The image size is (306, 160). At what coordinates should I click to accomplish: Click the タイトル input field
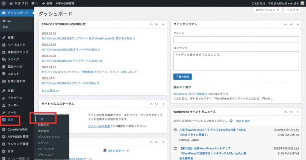click(236, 39)
